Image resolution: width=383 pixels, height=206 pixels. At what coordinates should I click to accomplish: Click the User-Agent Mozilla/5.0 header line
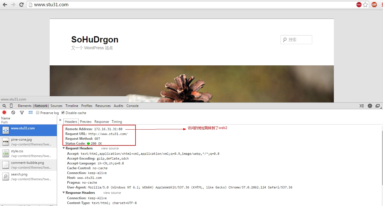pos(180,187)
